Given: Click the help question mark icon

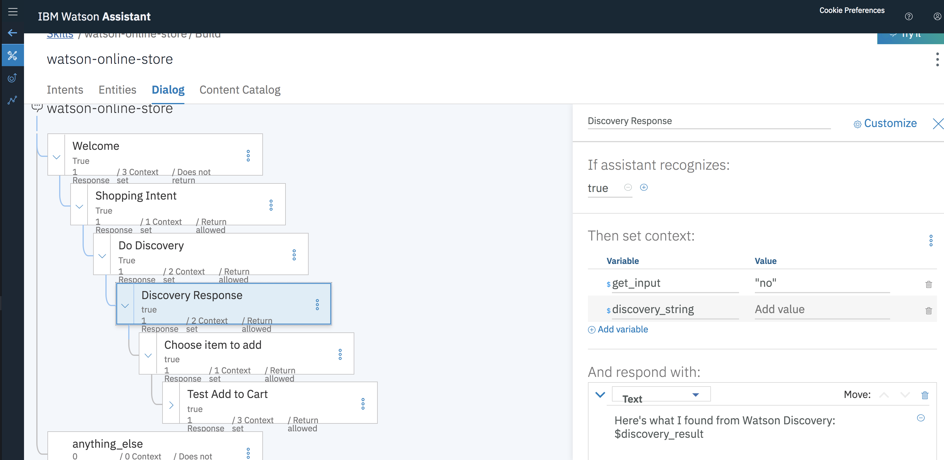Looking at the screenshot, I should point(909,16).
